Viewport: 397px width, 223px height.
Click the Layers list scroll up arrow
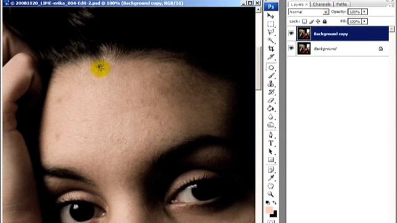[391, 29]
